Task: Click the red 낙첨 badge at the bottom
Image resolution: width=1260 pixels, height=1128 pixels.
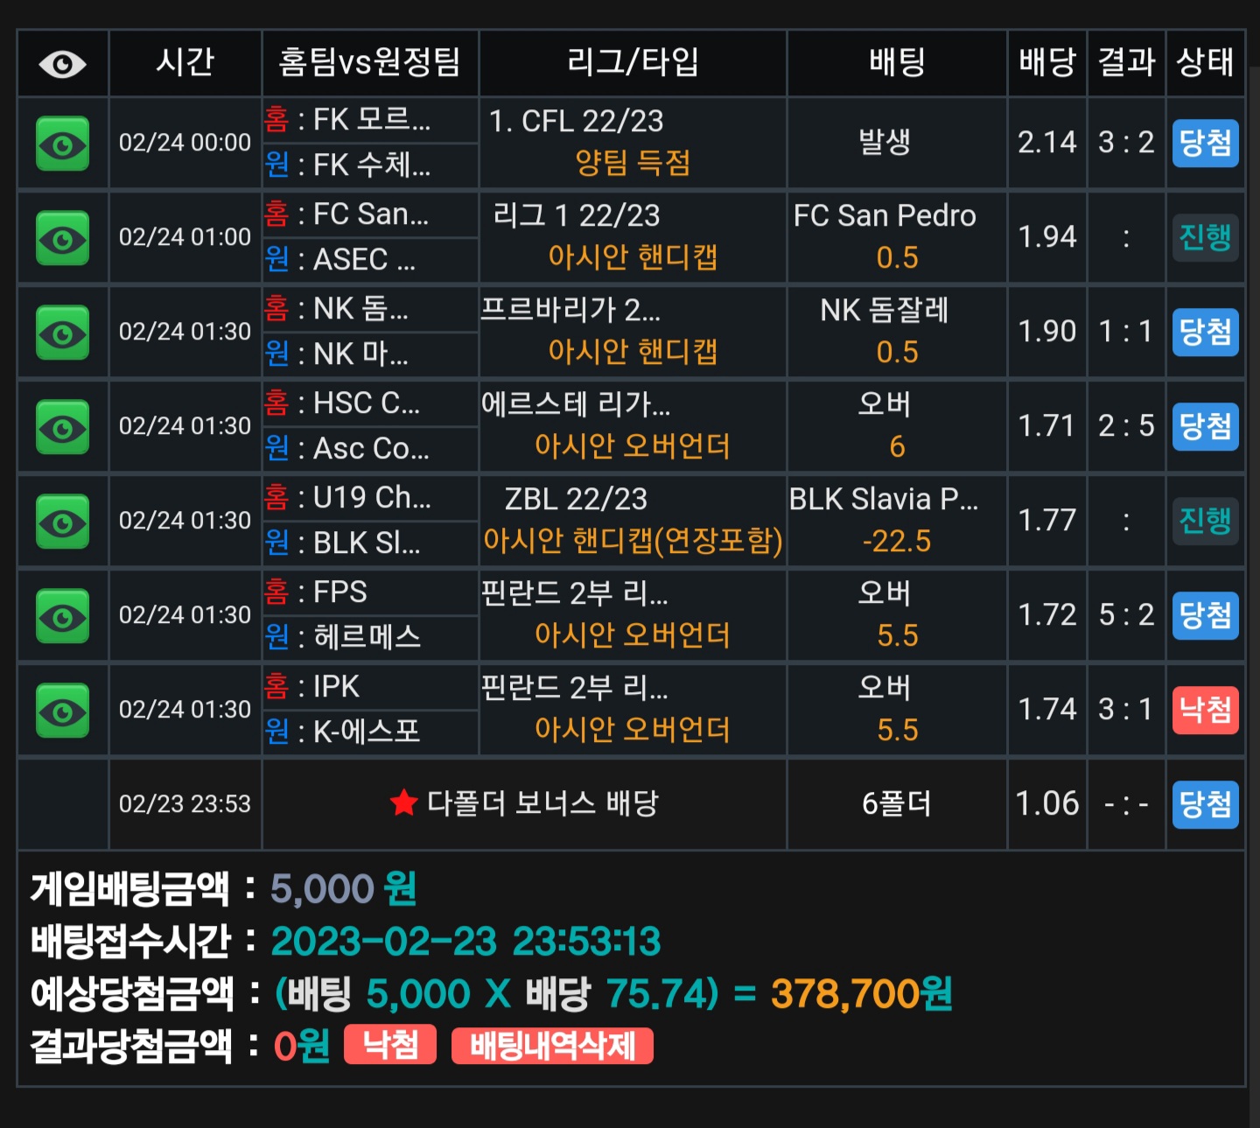Action: [x=390, y=1045]
